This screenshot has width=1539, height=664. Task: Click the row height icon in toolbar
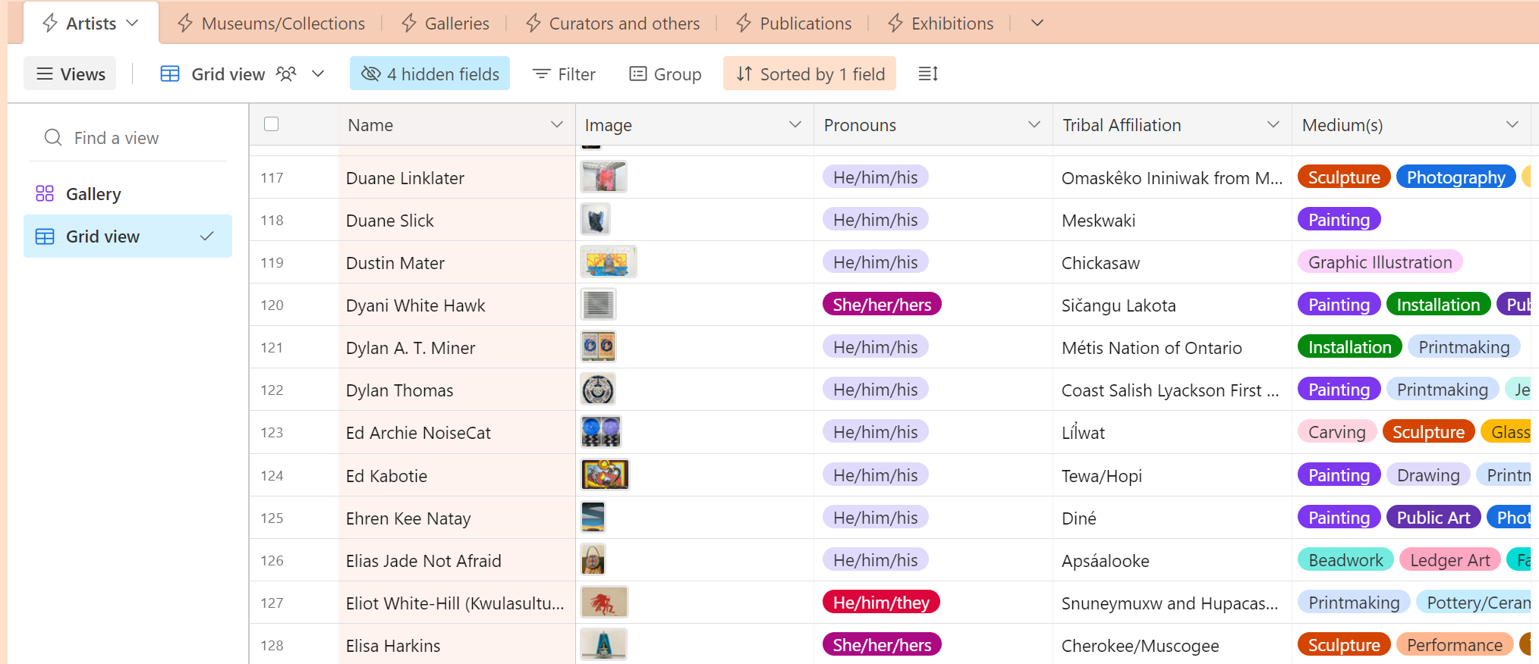928,74
